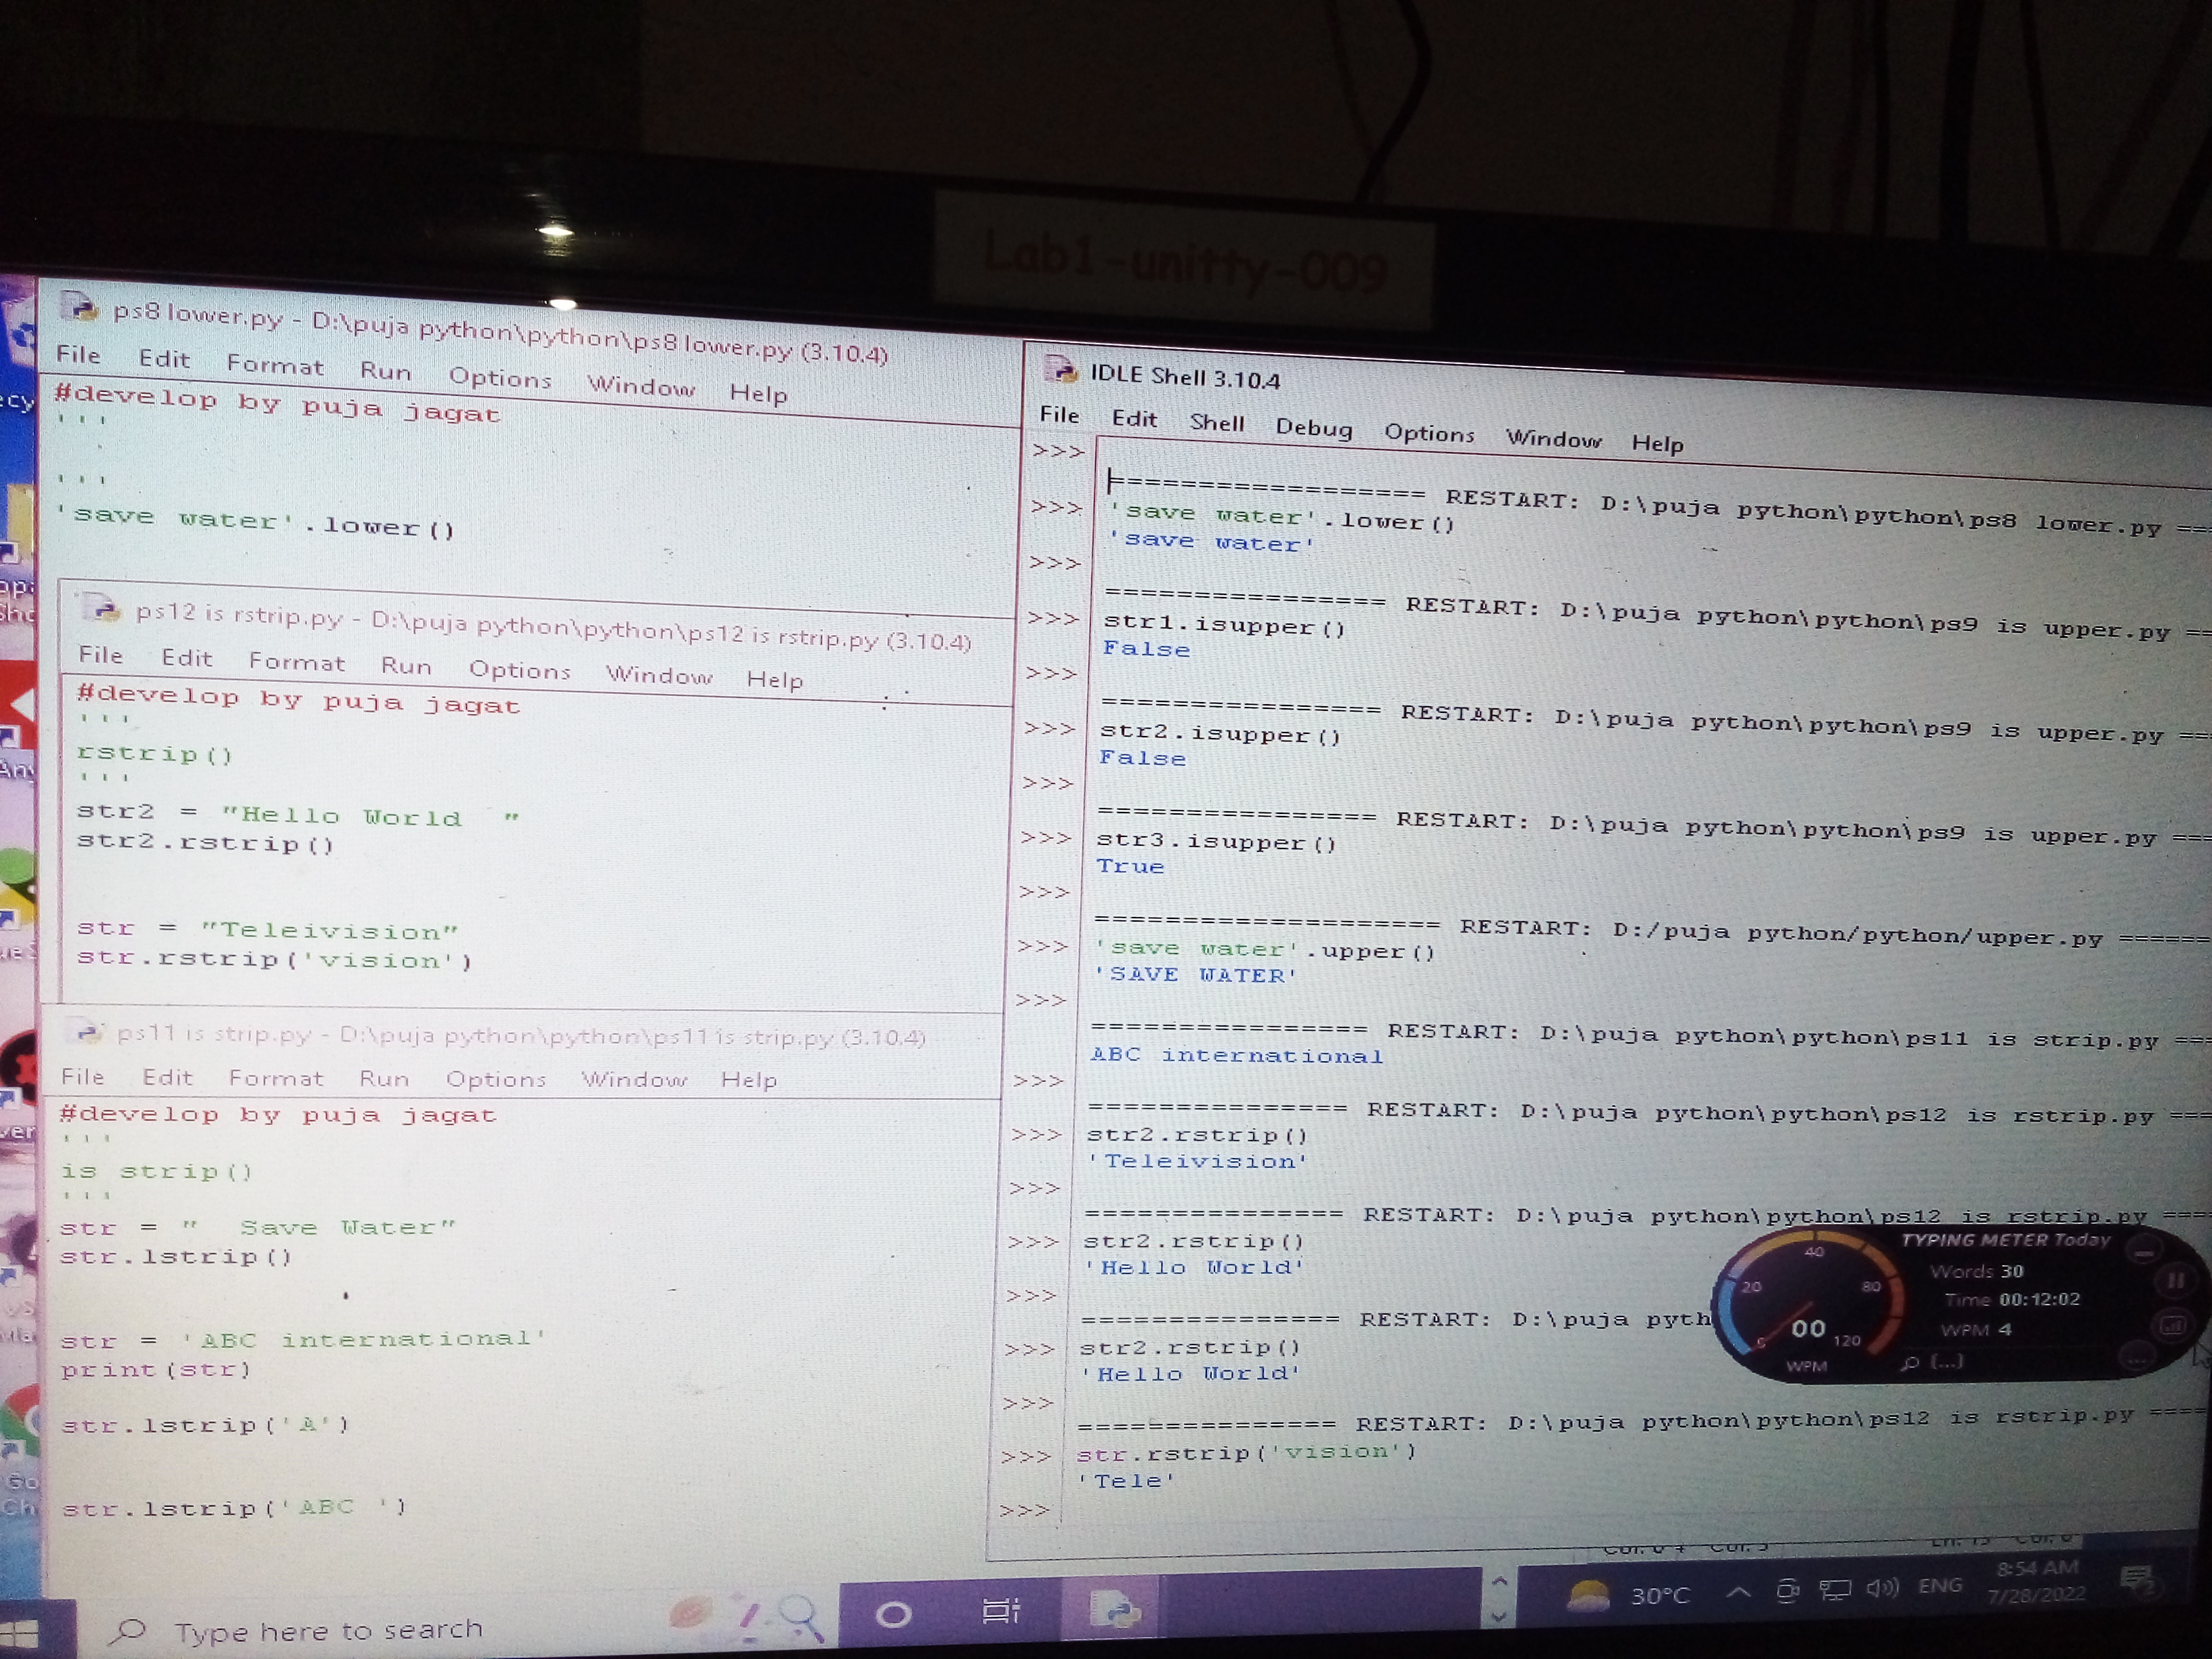Open Format menu in ps12 rstrip window

tap(296, 662)
